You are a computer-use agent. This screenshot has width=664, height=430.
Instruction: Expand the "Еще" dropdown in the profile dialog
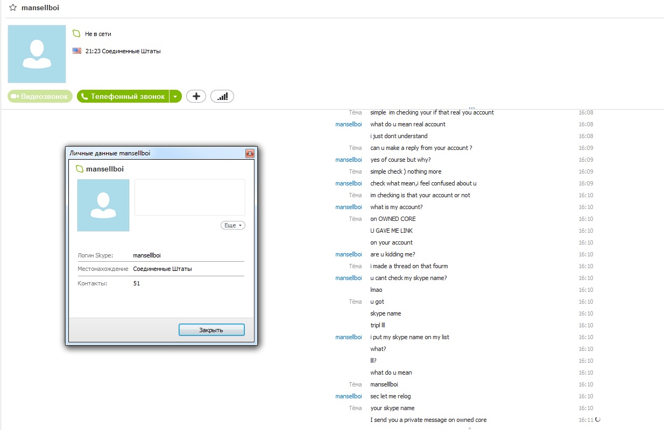coord(233,225)
